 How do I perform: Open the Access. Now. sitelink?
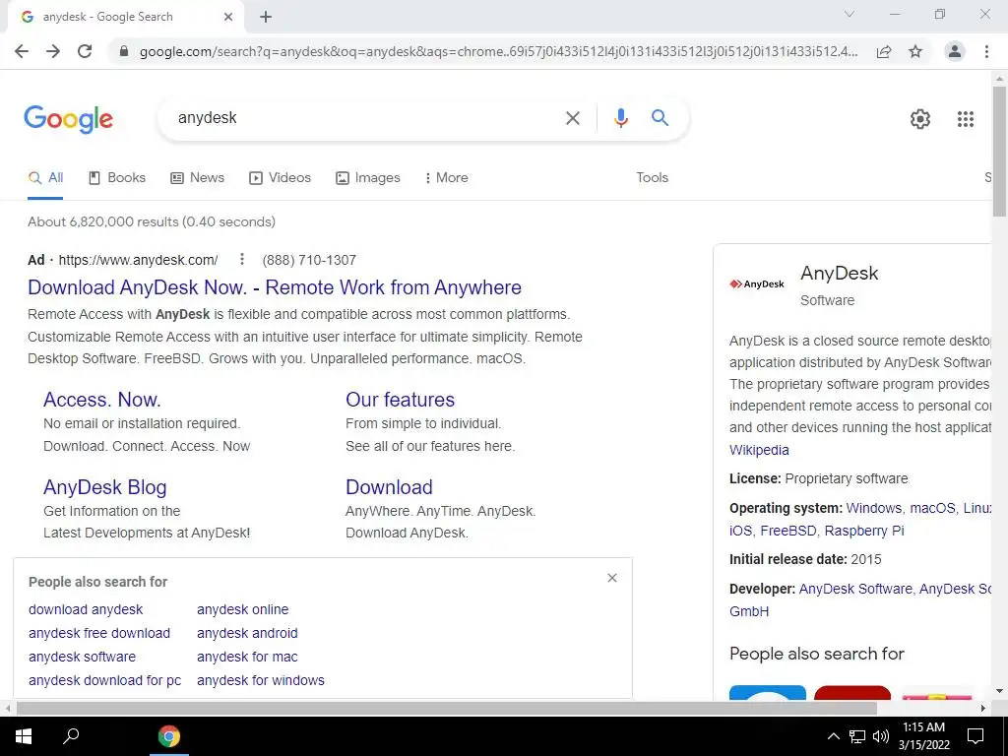[x=102, y=400]
